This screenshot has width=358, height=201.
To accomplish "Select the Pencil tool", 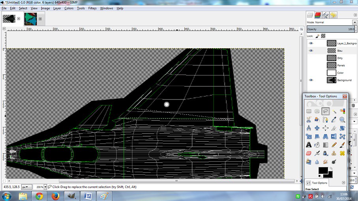I will pyautogui.click(x=334, y=145).
